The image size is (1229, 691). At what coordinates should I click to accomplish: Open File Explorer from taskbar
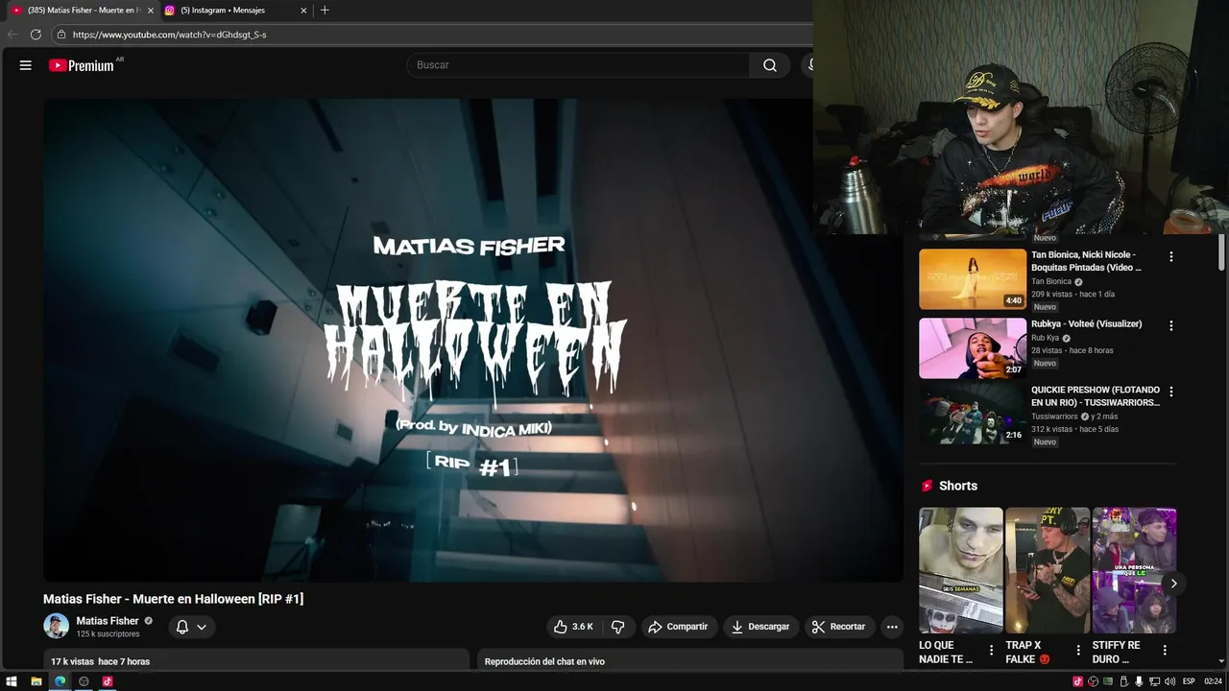36,681
